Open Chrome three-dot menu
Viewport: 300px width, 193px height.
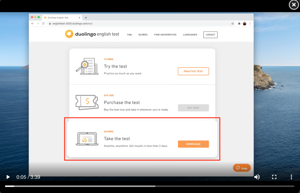coord(250,23)
